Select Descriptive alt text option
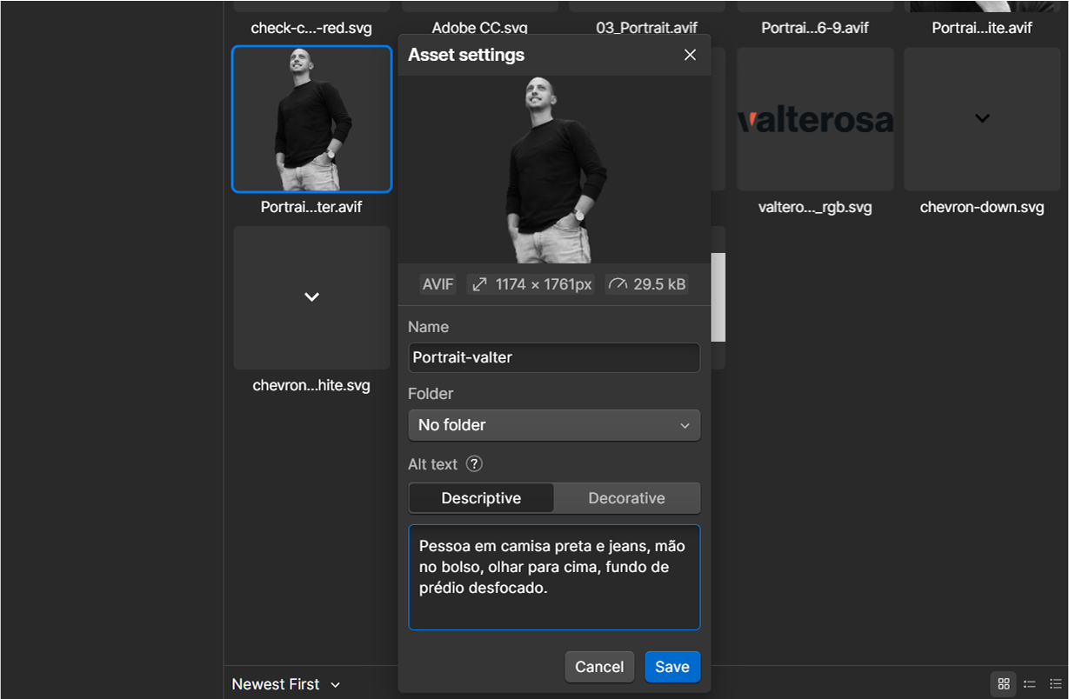 [x=481, y=498]
